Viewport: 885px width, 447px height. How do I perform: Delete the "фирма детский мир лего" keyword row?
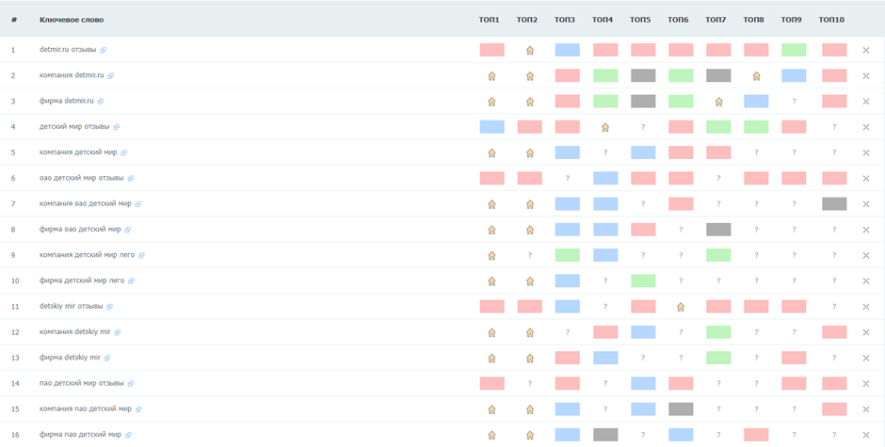866,280
